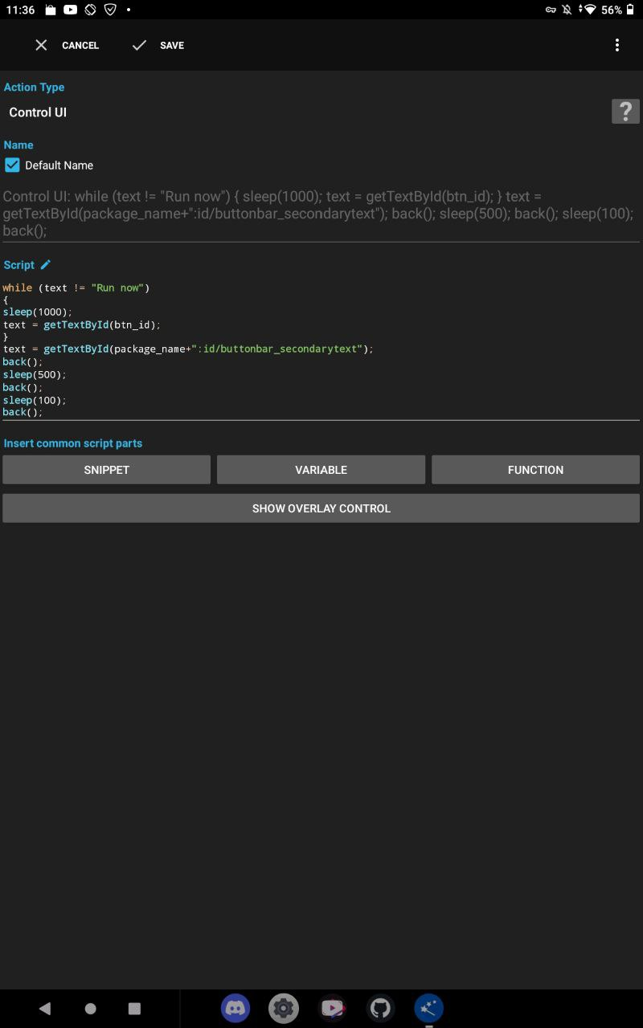Open the YouTube-style app in taskbar

point(332,1008)
